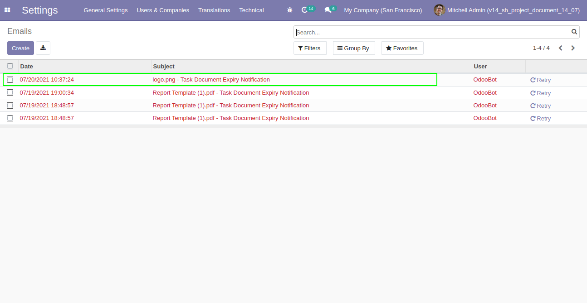The width and height of the screenshot is (587, 303).
Task: Check the last email row checkbox
Action: [x=10, y=118]
